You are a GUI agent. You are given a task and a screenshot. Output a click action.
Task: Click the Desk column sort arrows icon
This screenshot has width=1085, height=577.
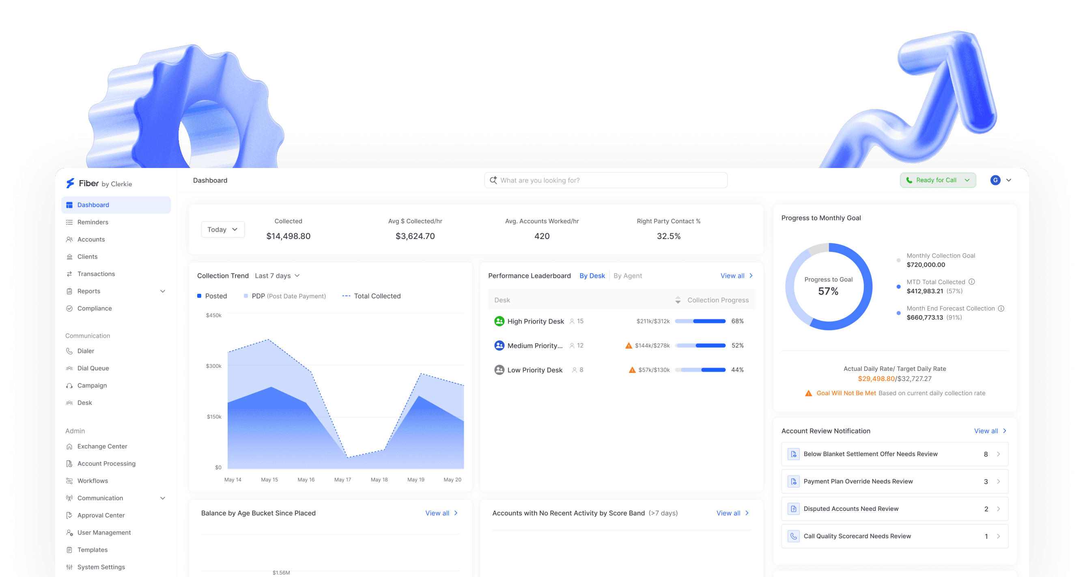coord(678,300)
